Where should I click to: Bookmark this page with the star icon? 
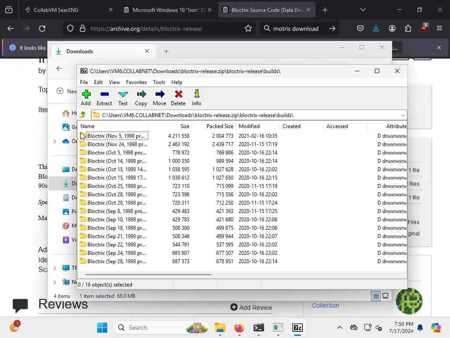pyautogui.click(x=248, y=29)
